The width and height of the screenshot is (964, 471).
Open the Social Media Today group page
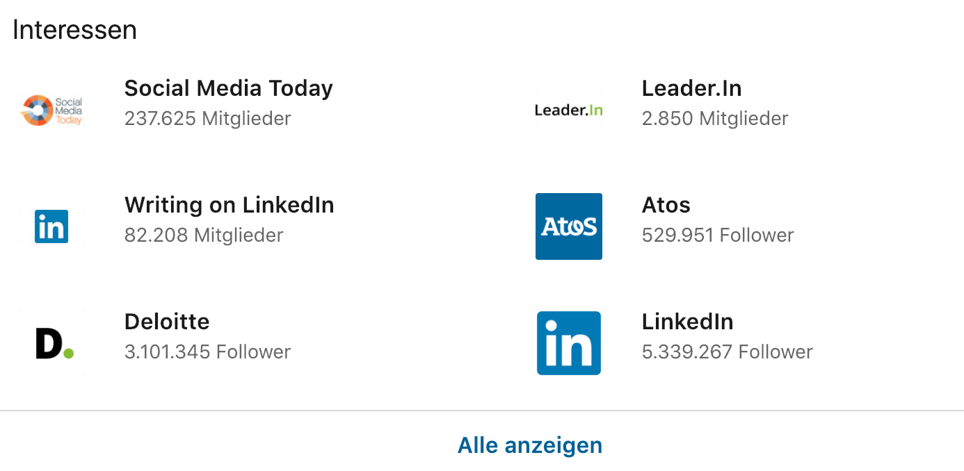[x=229, y=88]
